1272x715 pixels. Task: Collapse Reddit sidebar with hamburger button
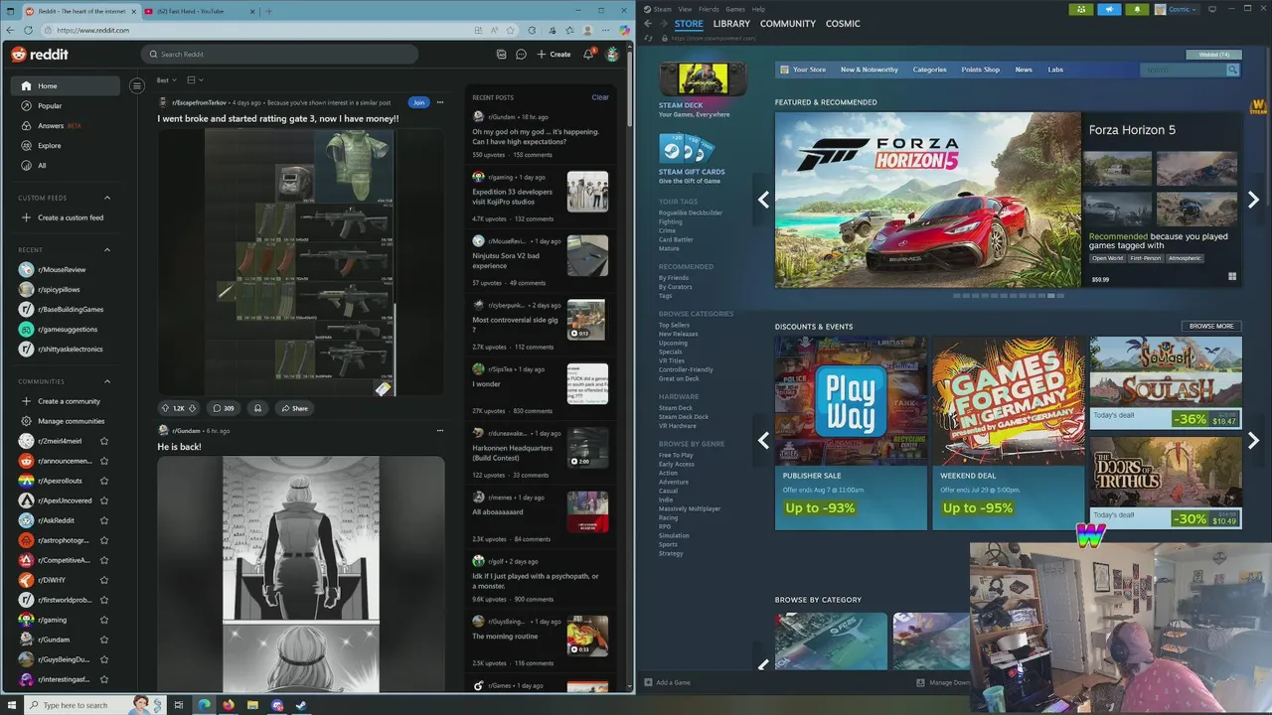(137, 86)
